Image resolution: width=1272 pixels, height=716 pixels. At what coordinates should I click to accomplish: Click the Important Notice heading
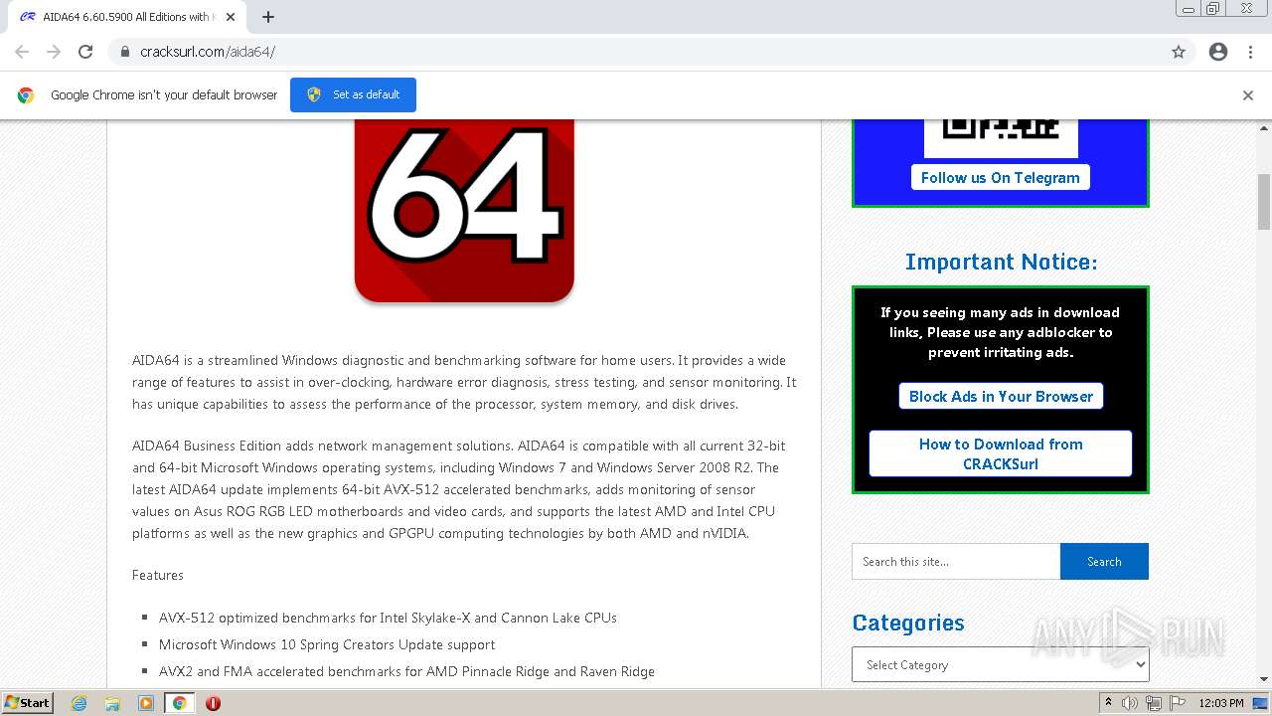(1001, 262)
